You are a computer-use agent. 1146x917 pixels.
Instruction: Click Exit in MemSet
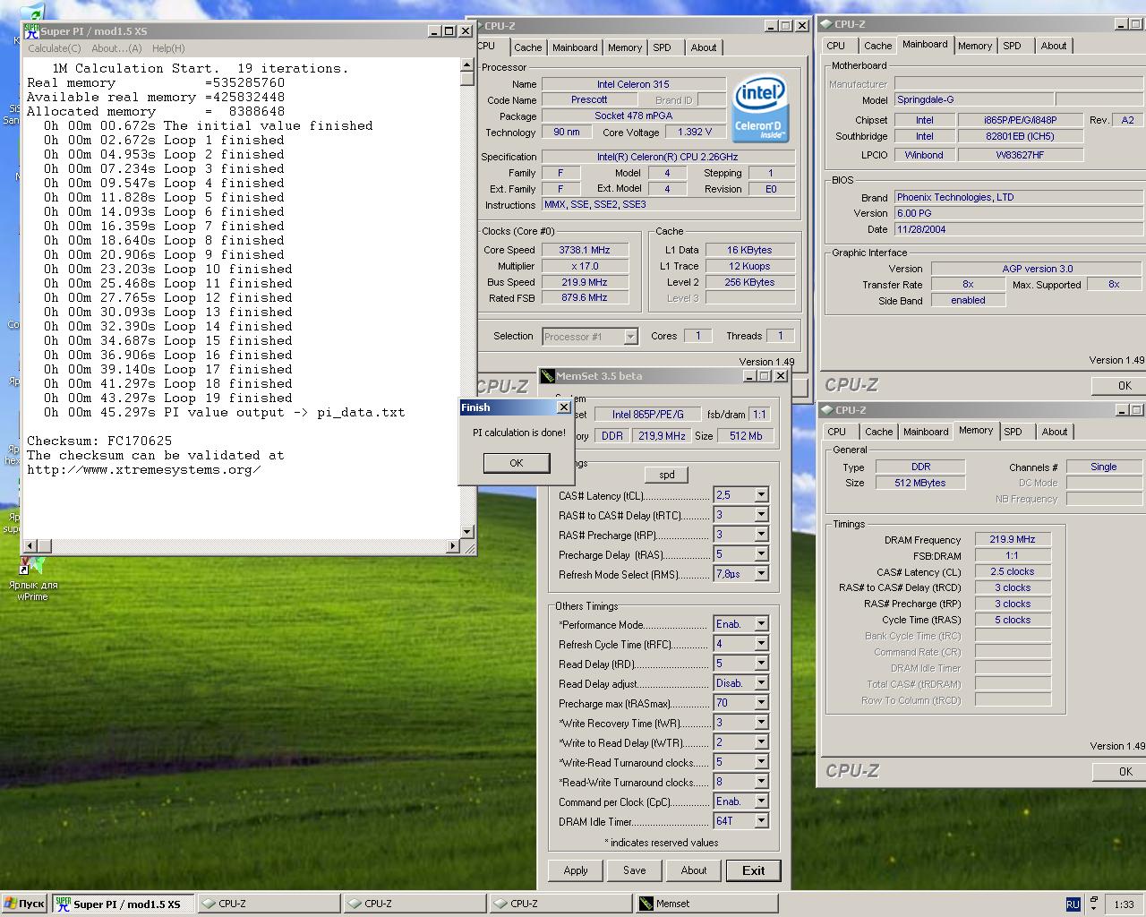coord(753,870)
